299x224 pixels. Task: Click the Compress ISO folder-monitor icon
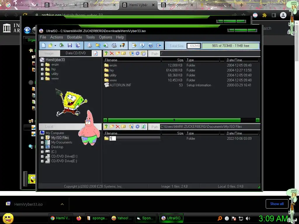pos(98,45)
